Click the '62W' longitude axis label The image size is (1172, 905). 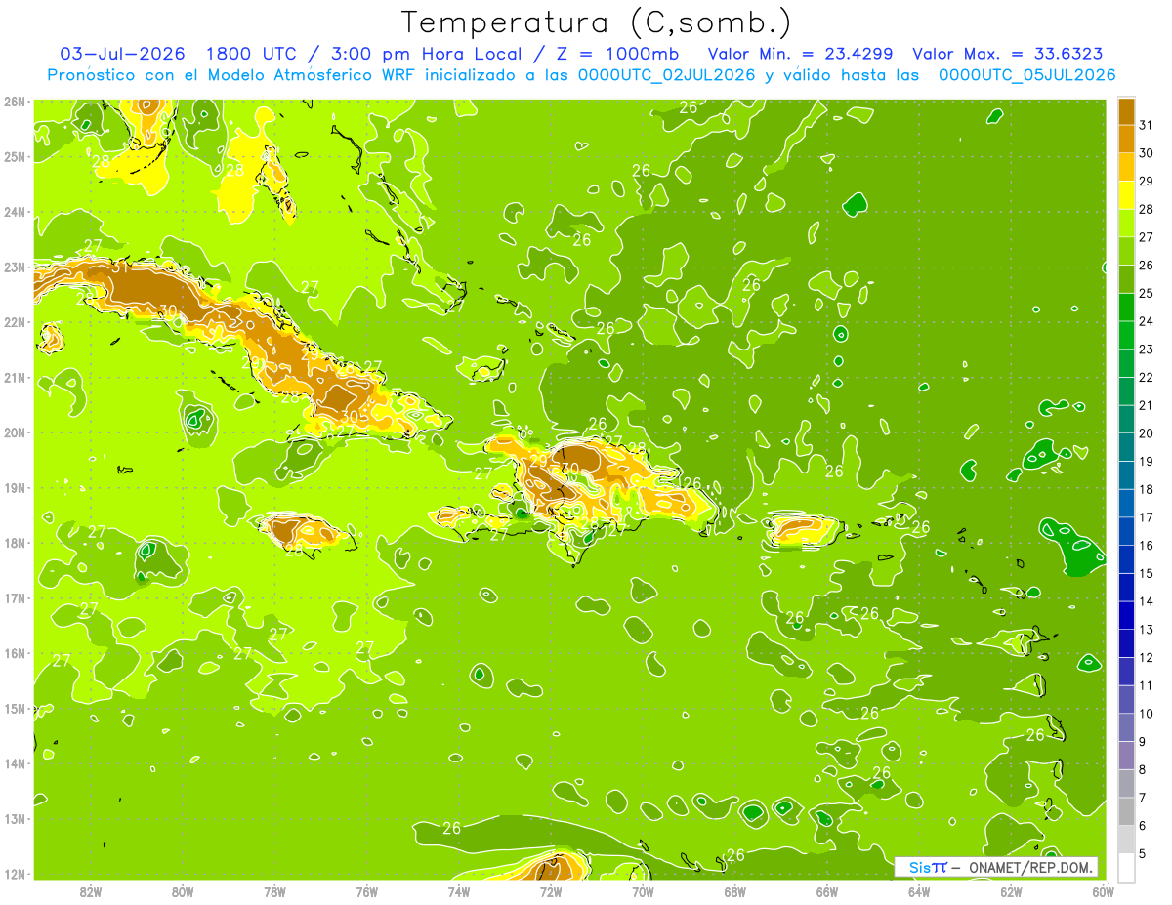click(1011, 891)
